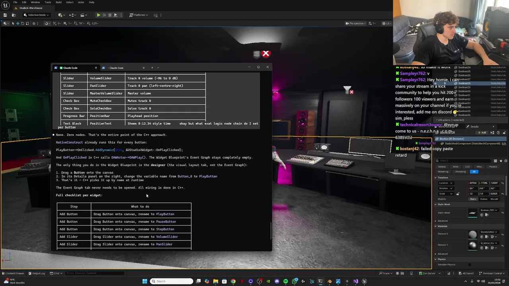Select Rendering filter in Details

pos(443,172)
